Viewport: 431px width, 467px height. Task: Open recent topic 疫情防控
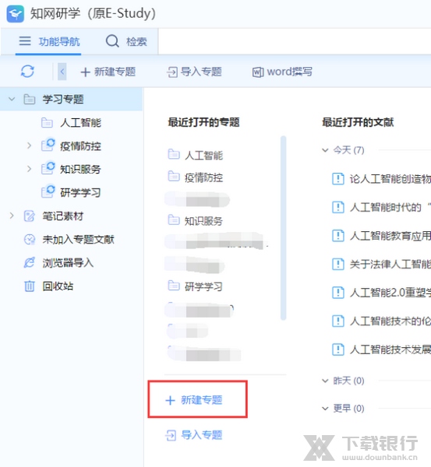pos(203,177)
